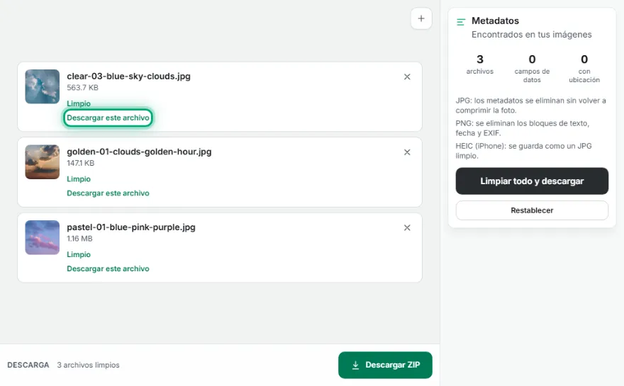Click the PNG metadata note text
The image size is (624, 386).
[522, 128]
